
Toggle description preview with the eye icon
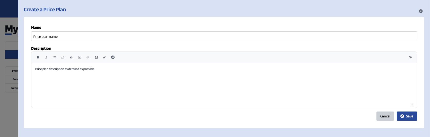(410, 57)
